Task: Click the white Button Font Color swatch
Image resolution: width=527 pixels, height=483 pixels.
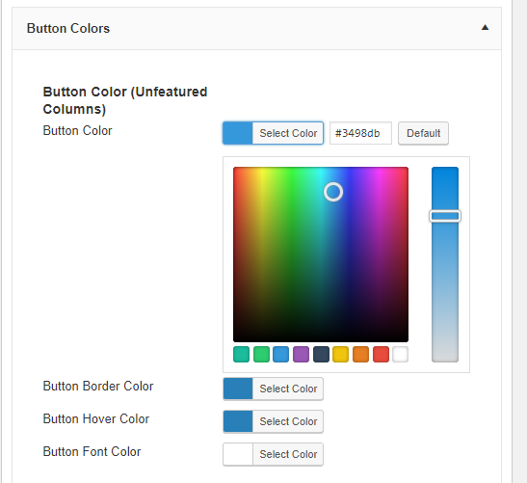Action: [x=238, y=454]
